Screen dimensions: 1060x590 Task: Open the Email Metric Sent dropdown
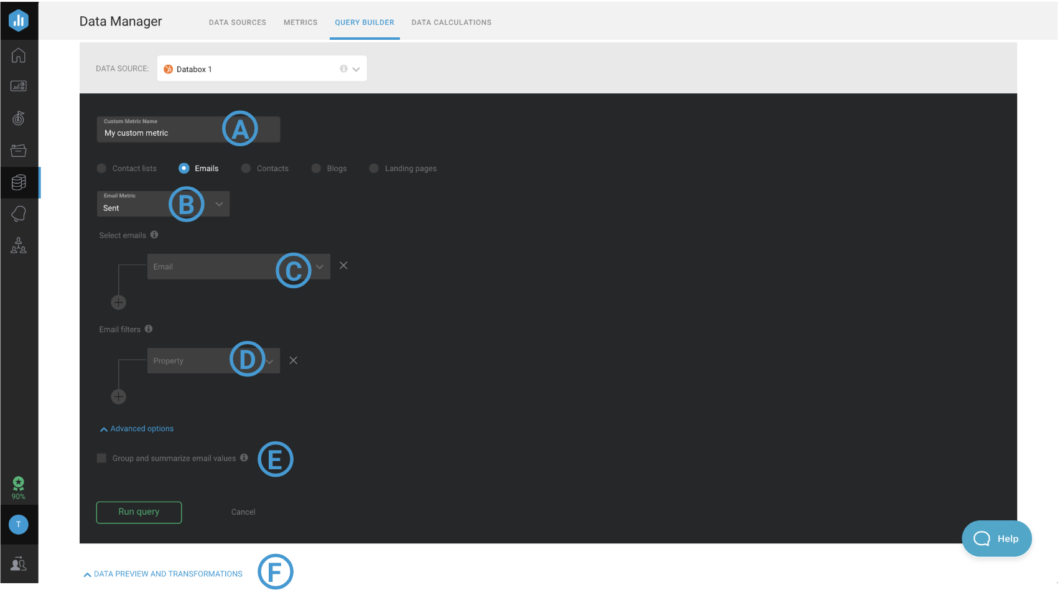[163, 204]
